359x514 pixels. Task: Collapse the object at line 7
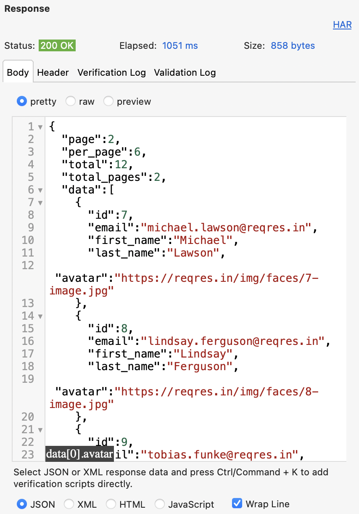point(40,203)
